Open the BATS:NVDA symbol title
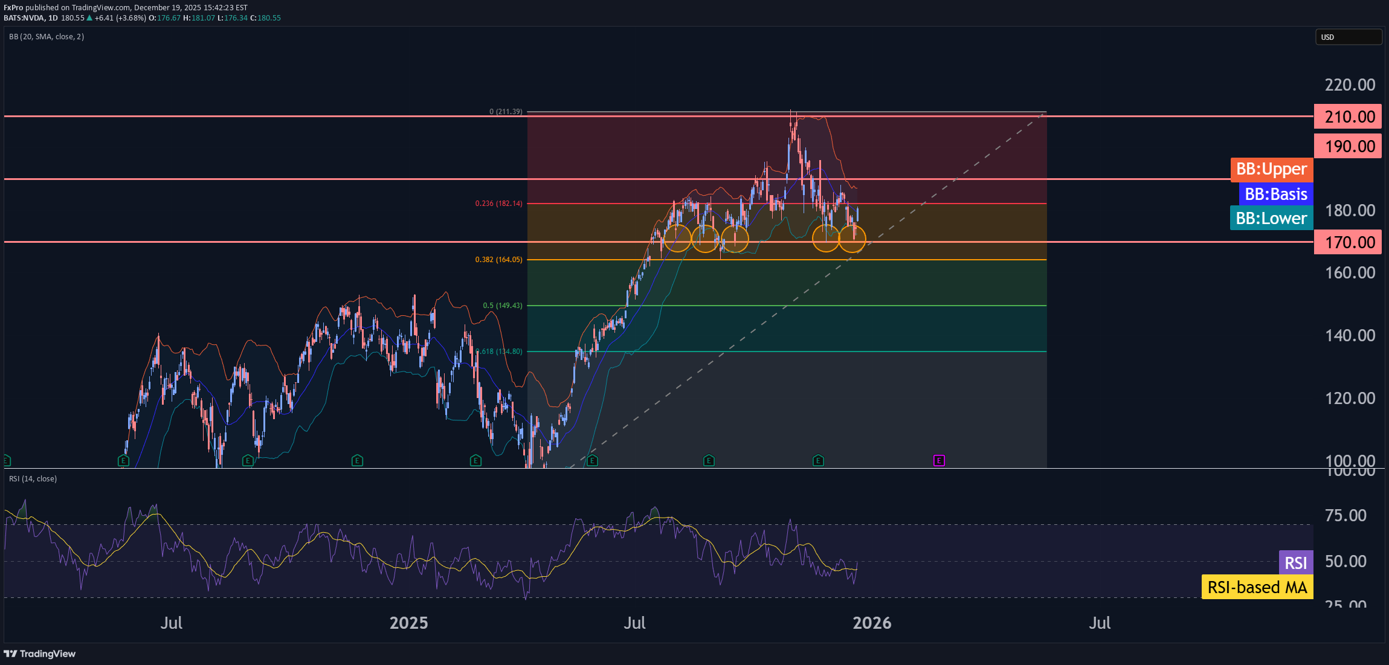Viewport: 1389px width, 665px height. (23, 18)
